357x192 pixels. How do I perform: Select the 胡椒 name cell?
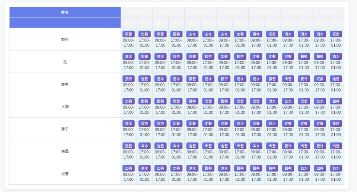(x=65, y=39)
